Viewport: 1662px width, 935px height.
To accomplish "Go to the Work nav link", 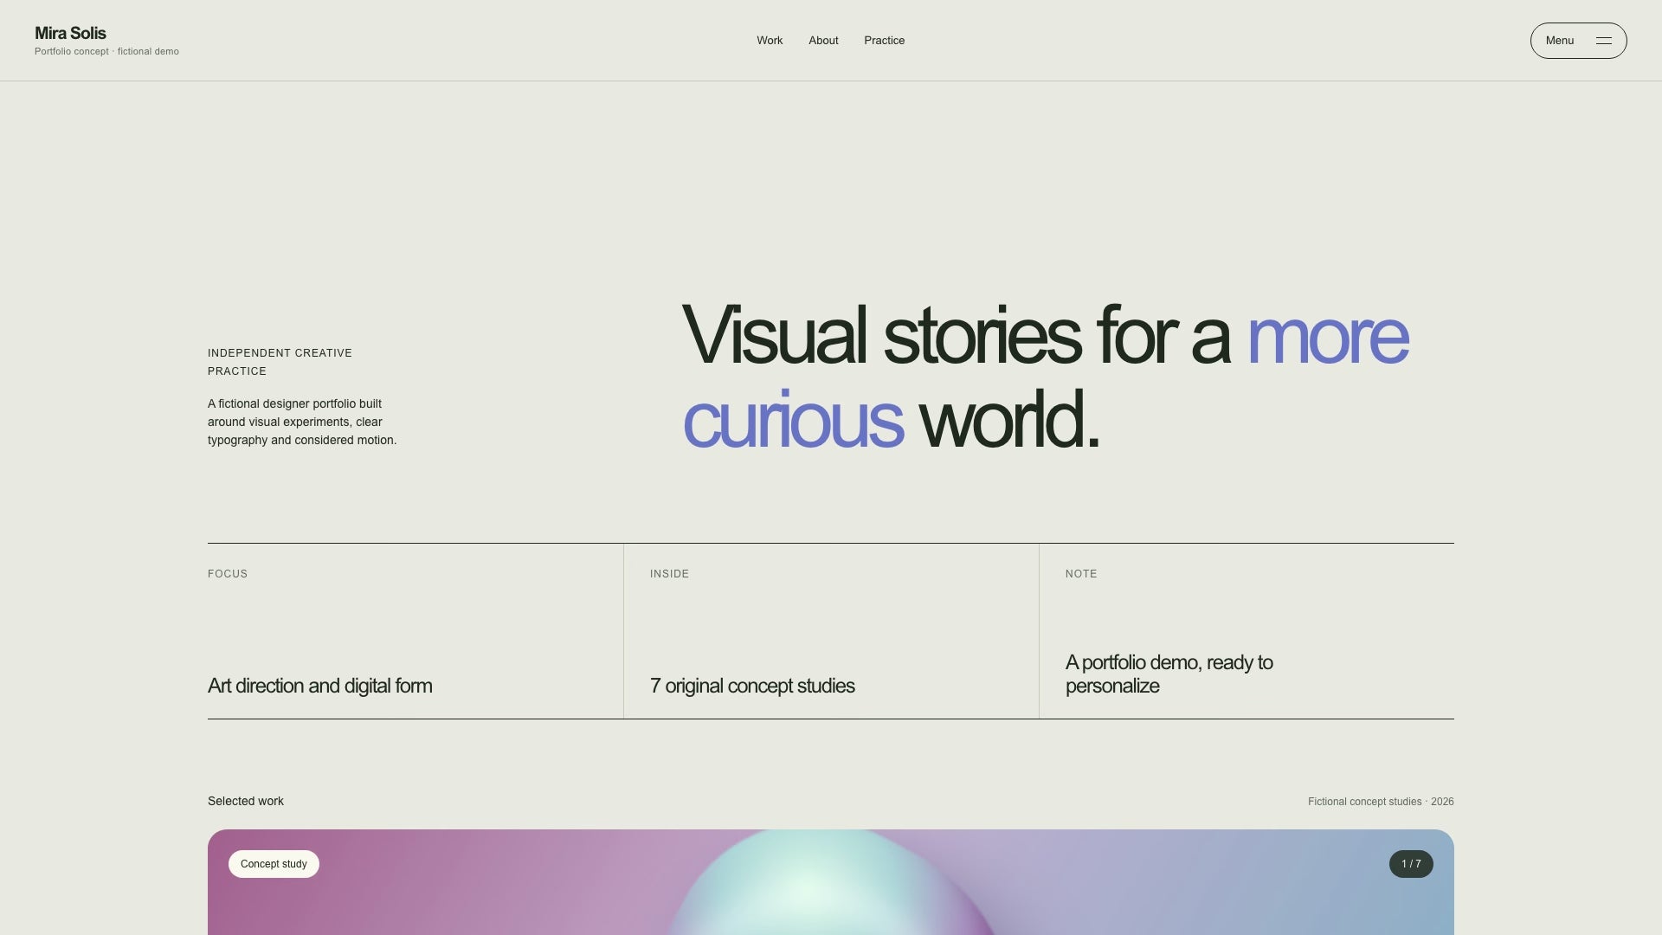I will [x=770, y=41].
